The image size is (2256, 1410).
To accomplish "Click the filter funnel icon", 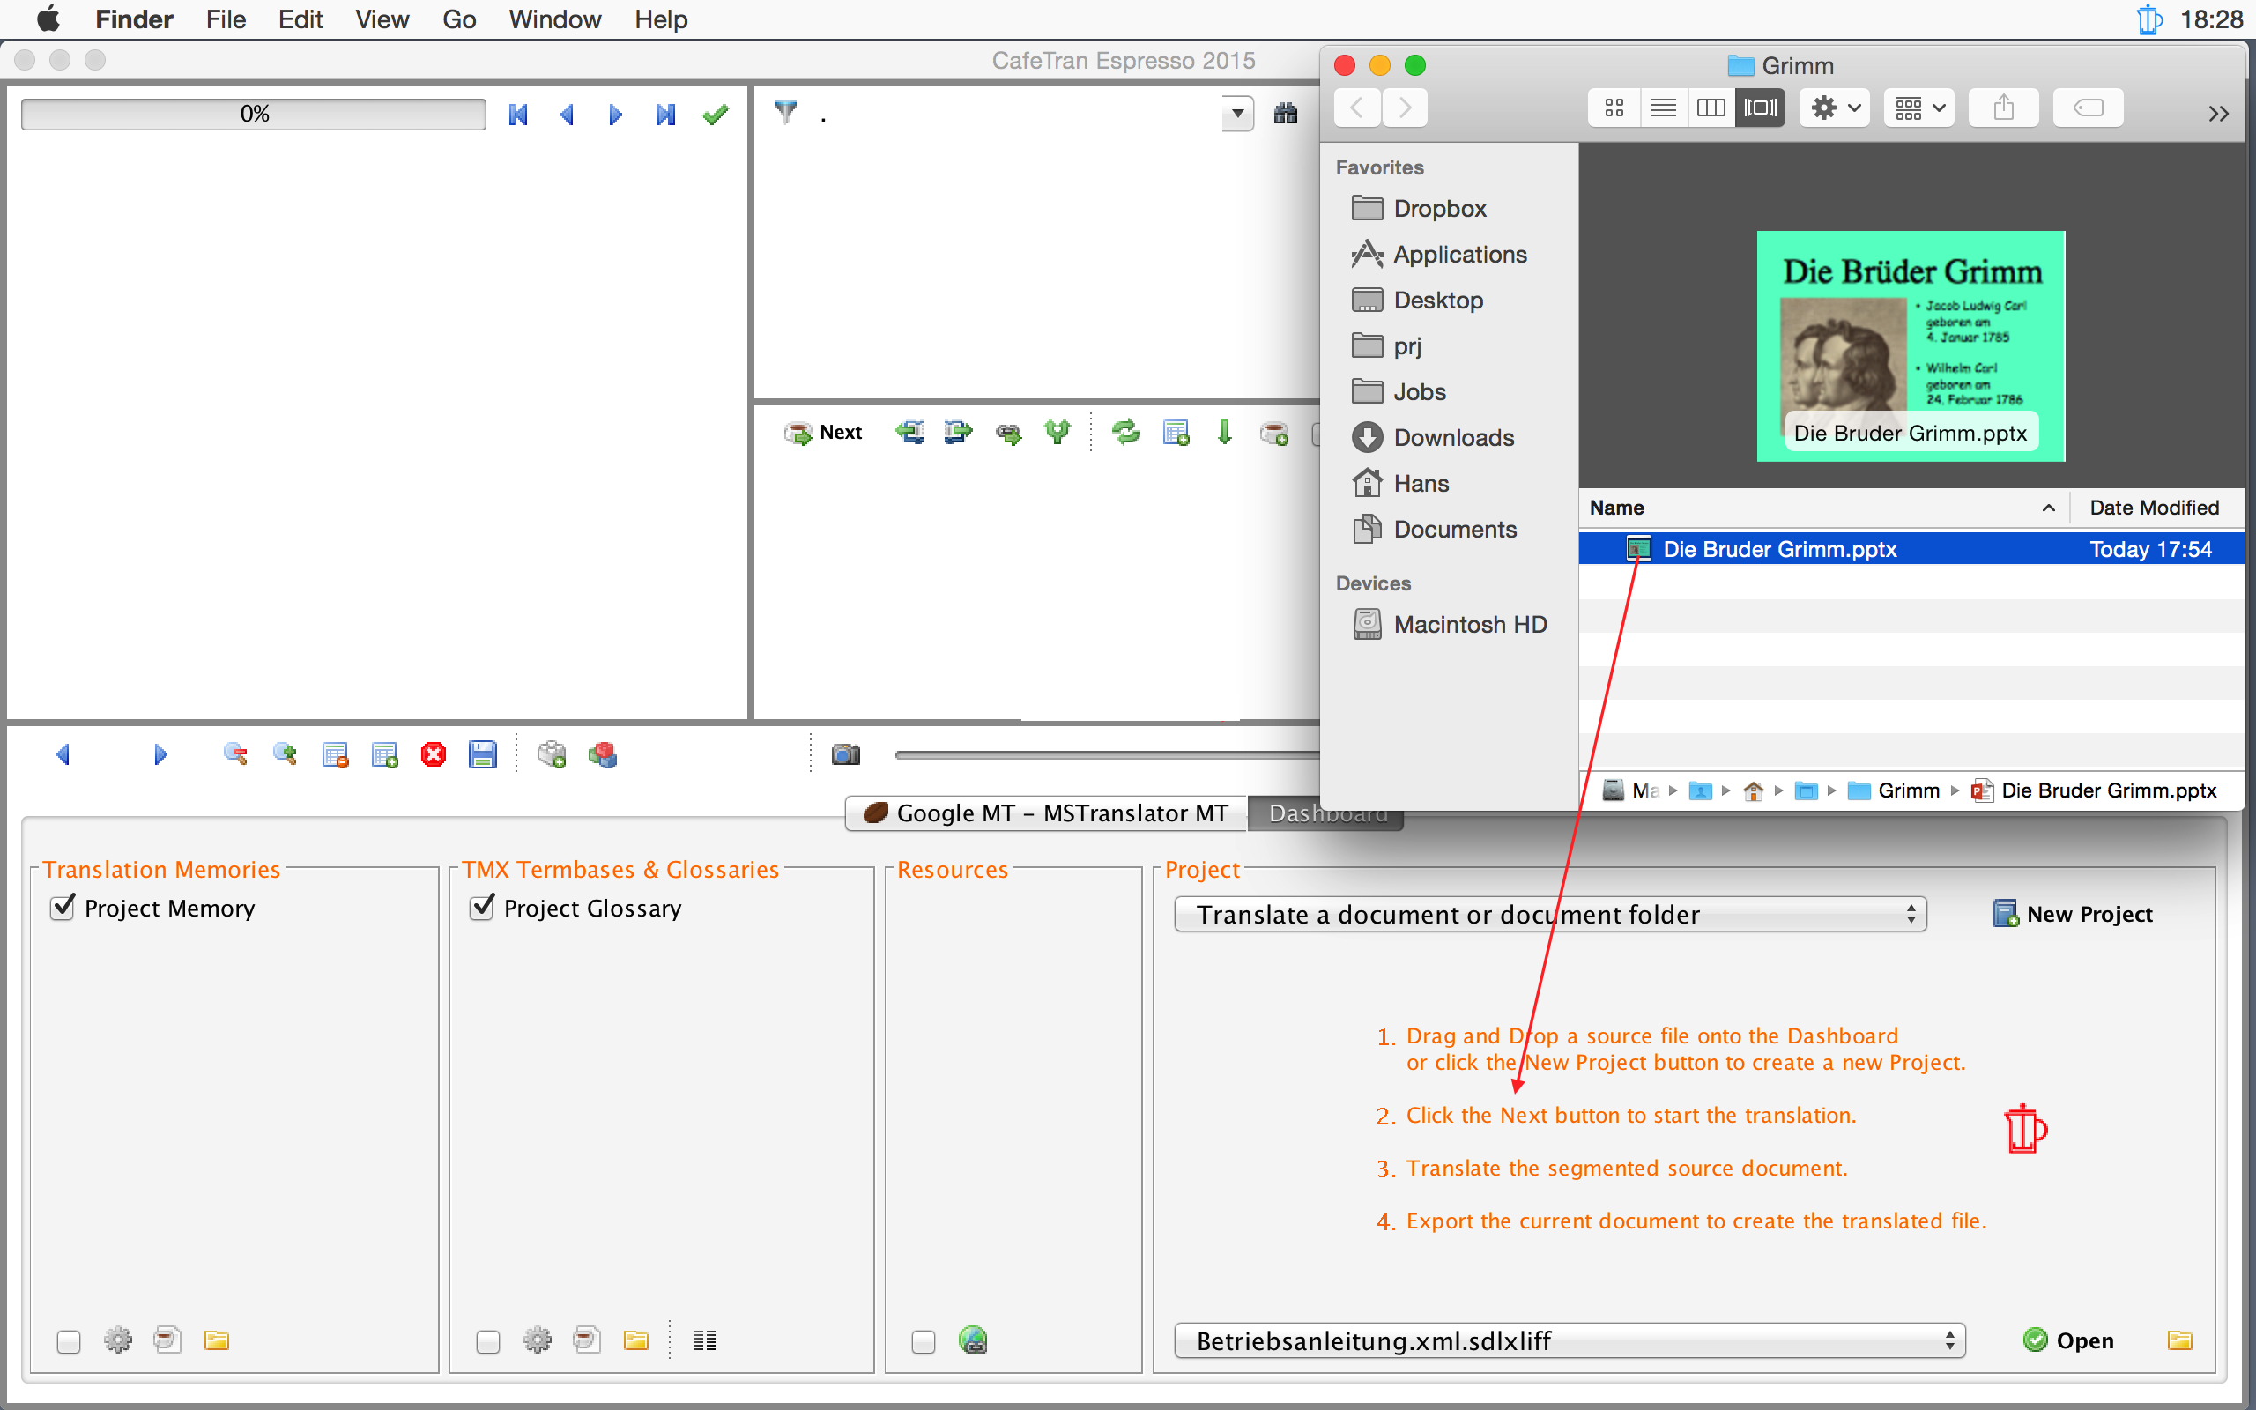I will (x=786, y=113).
